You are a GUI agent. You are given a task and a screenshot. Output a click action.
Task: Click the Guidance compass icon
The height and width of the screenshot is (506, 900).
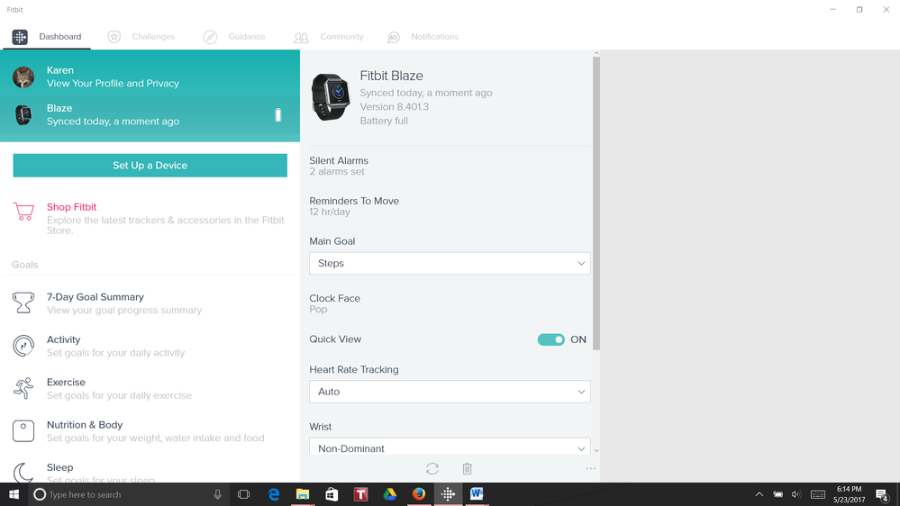210,37
